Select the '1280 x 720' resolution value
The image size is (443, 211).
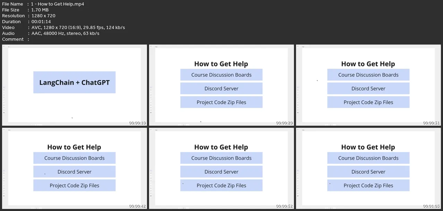[43, 16]
